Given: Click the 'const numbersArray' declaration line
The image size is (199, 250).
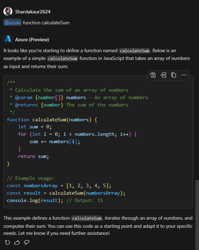Looking at the screenshot, I should coord(59,185).
